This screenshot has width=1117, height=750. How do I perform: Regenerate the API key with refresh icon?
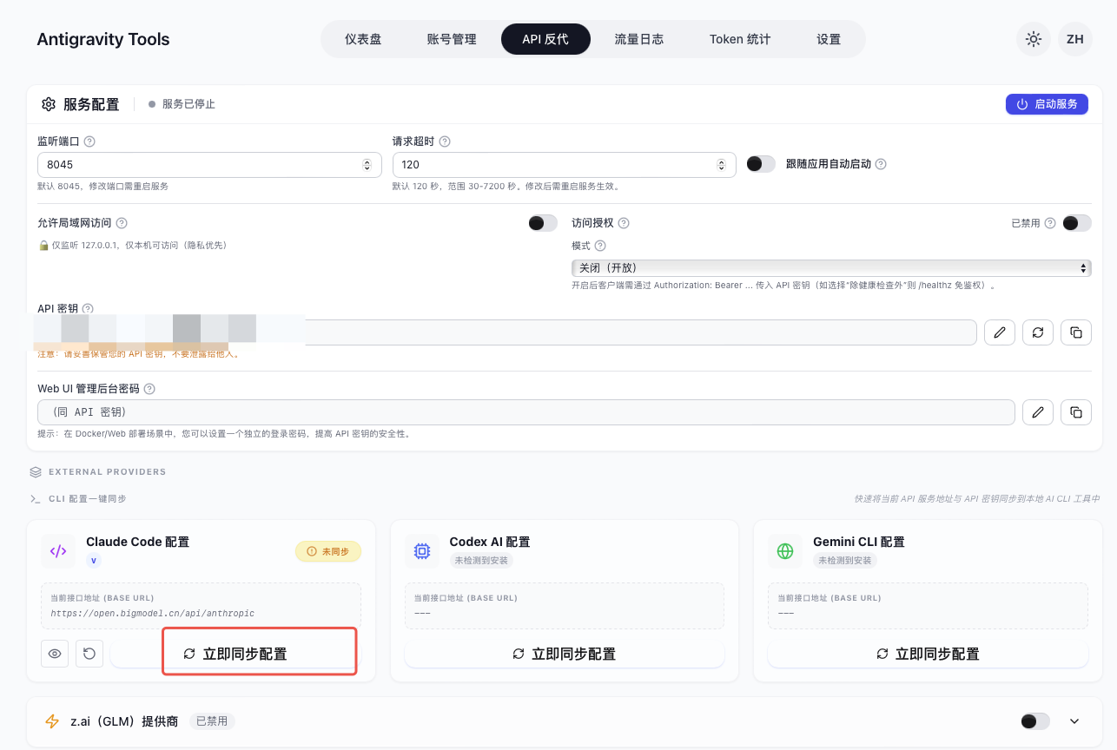[x=1037, y=332]
